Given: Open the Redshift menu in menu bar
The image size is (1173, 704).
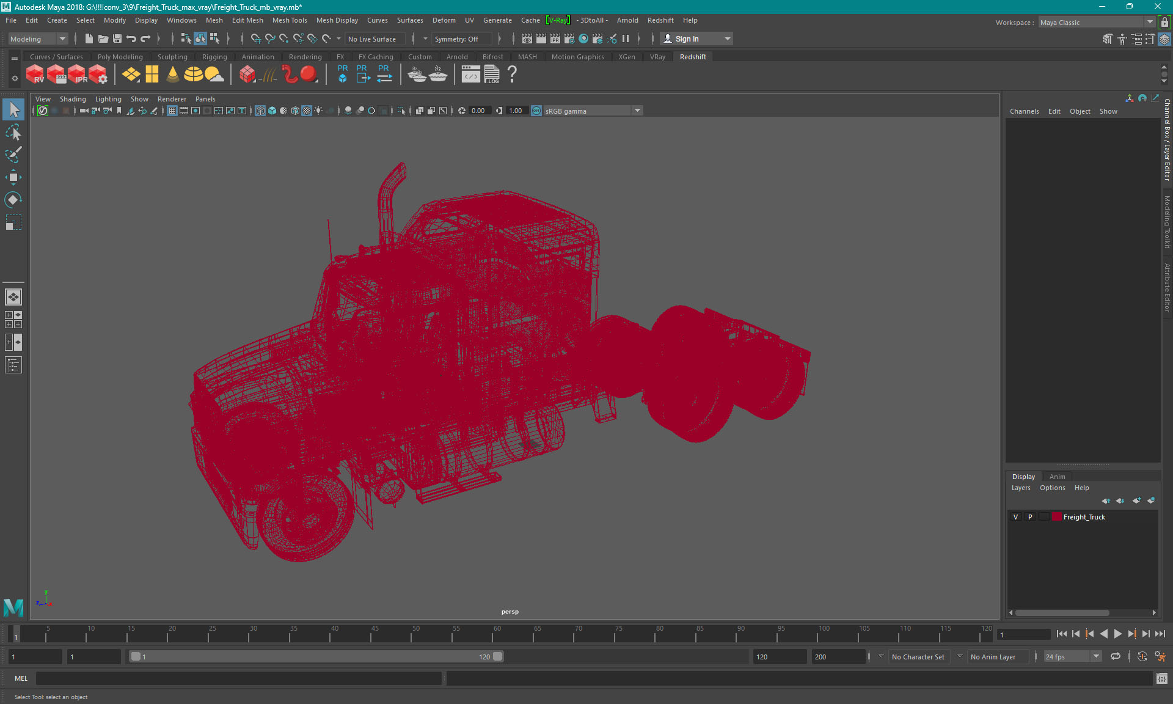Looking at the screenshot, I should (x=660, y=20).
